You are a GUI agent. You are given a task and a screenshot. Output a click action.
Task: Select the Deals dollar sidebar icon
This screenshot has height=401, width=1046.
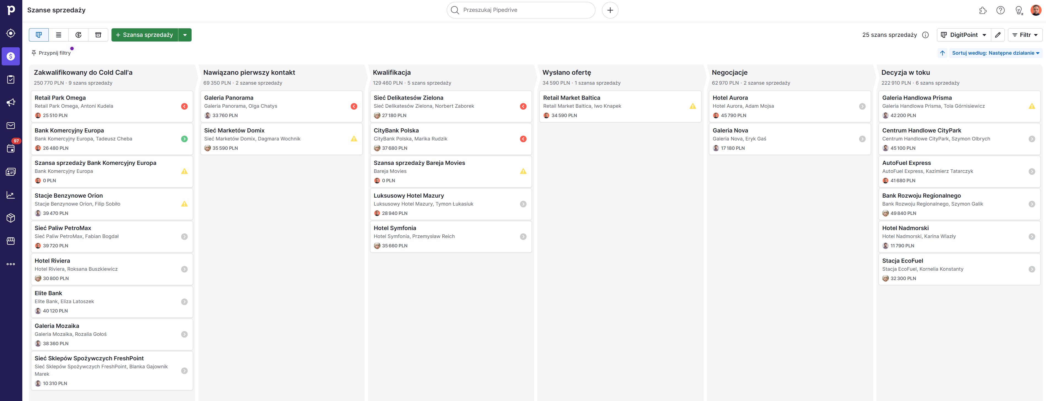11,56
